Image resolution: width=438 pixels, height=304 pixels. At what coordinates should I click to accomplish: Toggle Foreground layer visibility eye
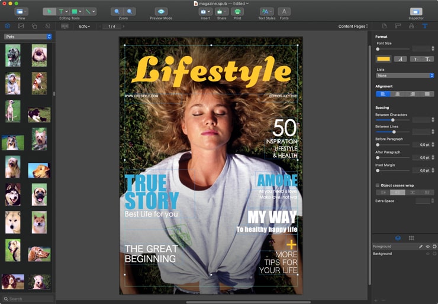(428, 246)
